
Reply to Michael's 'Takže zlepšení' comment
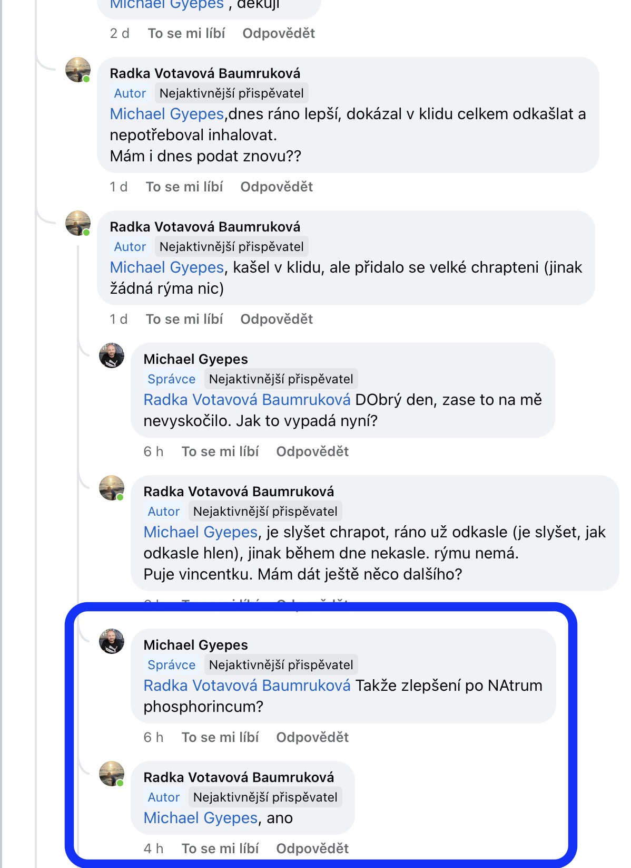(x=312, y=737)
